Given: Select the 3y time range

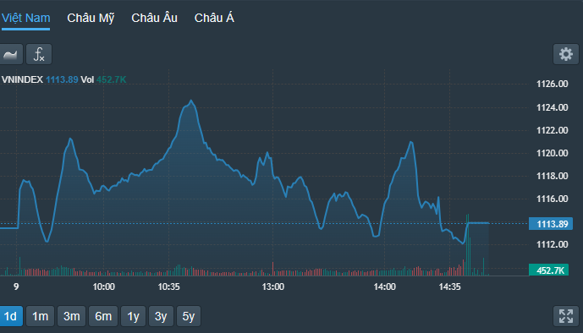Looking at the screenshot, I should click(161, 316).
